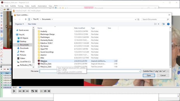Stop playback in VLC
Screen dimensions: 180x101
(24, 91)
